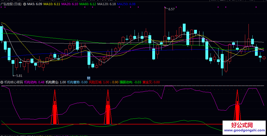This screenshot has height=136, width=267.
Task: Click the red 风险区域 label
Action: 99,82
